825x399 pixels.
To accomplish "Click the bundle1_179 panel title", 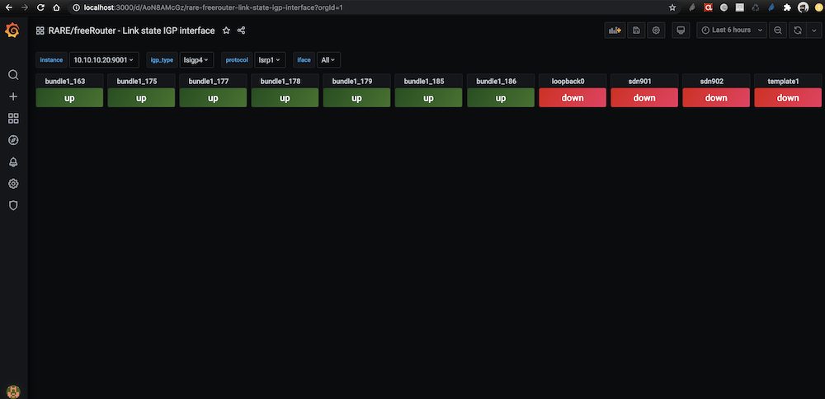I will pos(352,82).
